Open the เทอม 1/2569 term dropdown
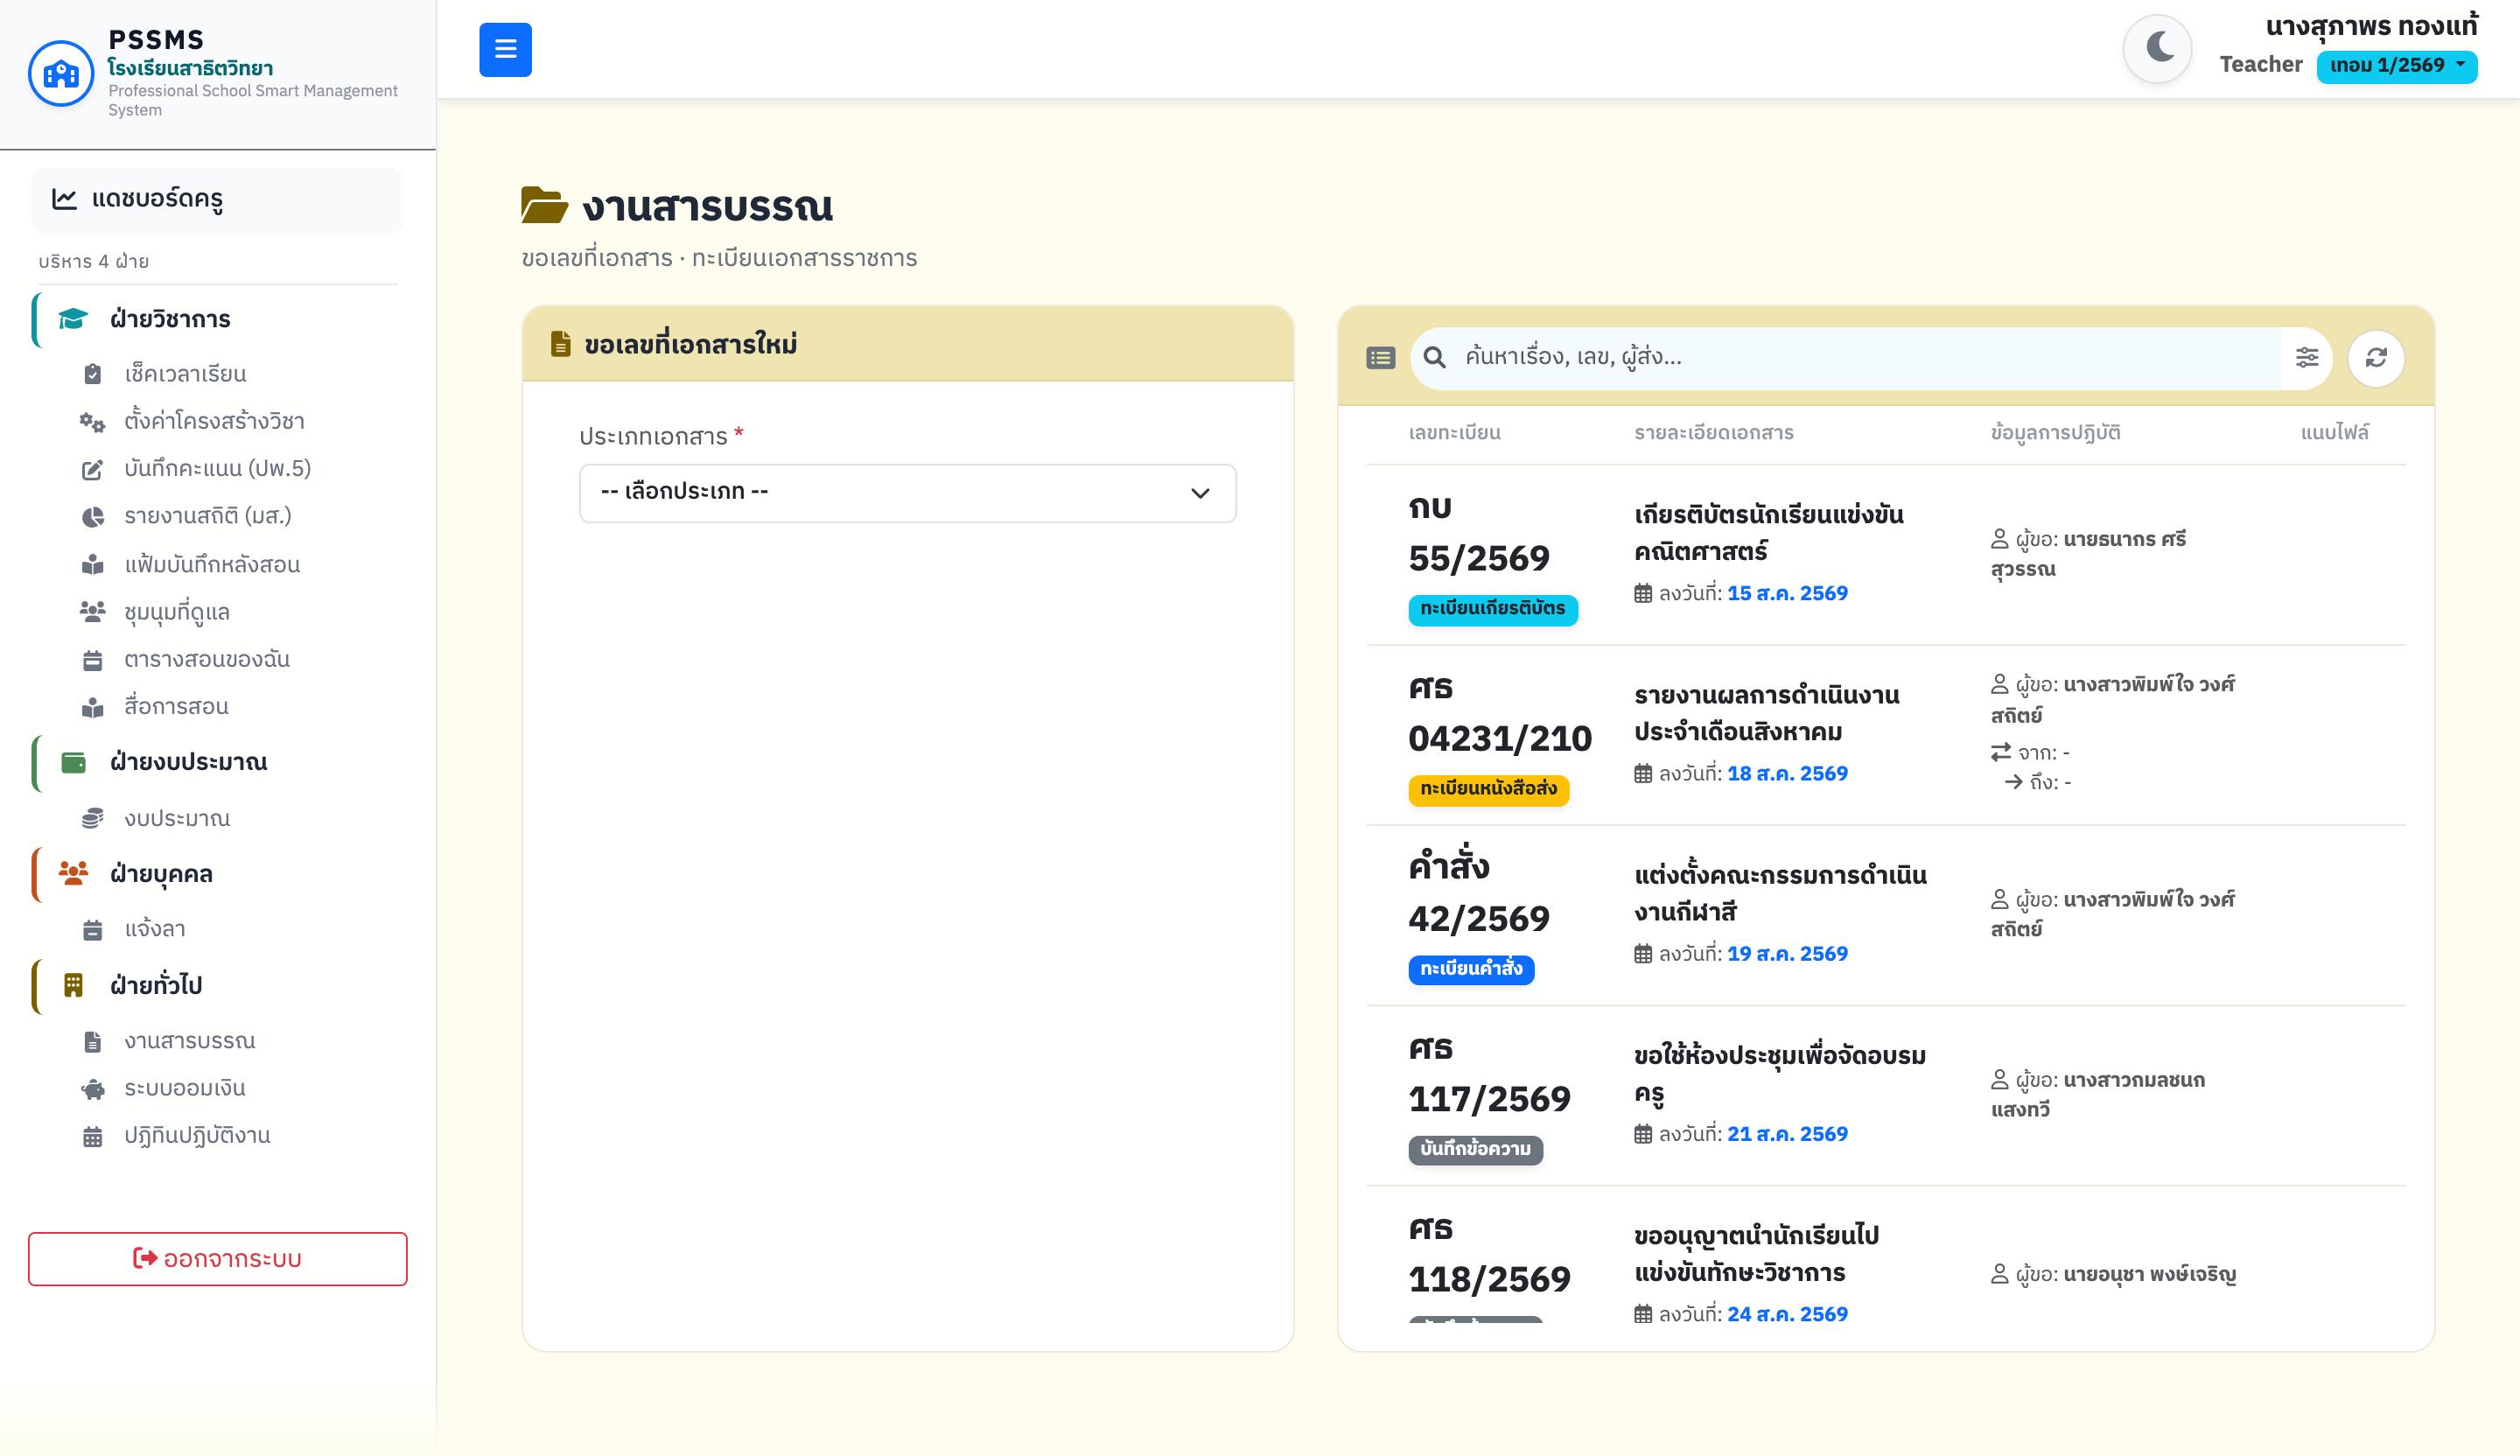 2396,66
